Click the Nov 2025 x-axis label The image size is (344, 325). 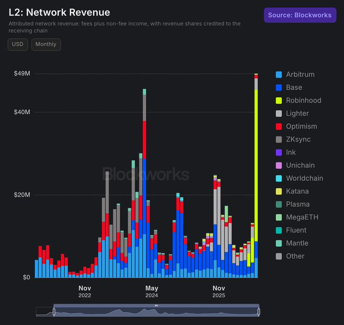(219, 292)
